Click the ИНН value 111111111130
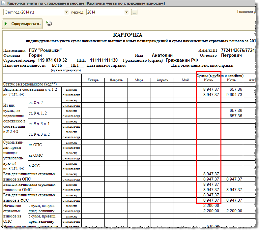The height and width of the screenshot is (230, 259). (x=104, y=60)
